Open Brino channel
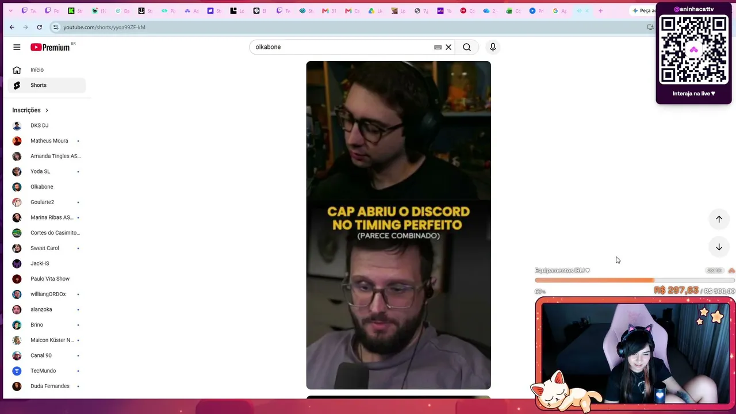This screenshot has width=736, height=414. click(x=47, y=325)
